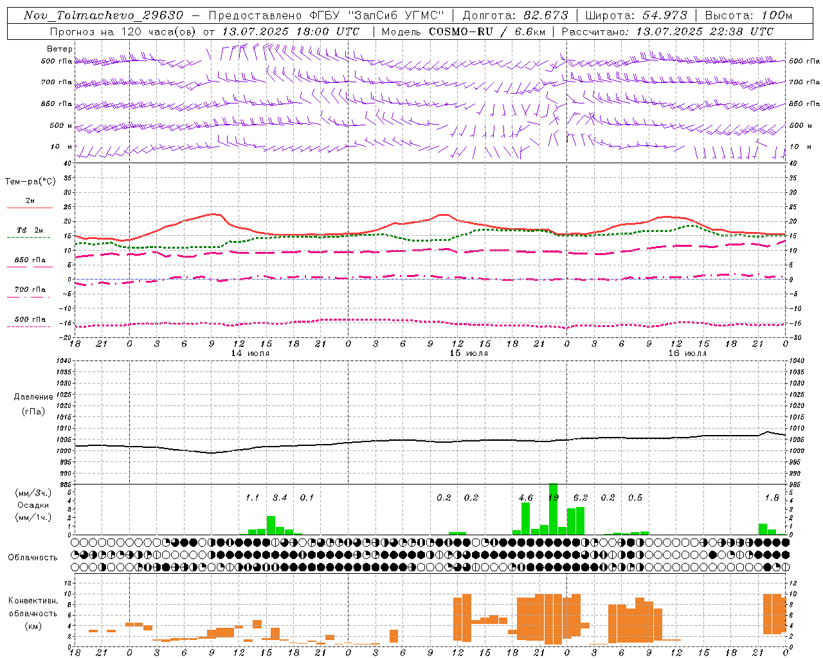
Task: Click the wind level label '10 м' on left
Action: 62,147
